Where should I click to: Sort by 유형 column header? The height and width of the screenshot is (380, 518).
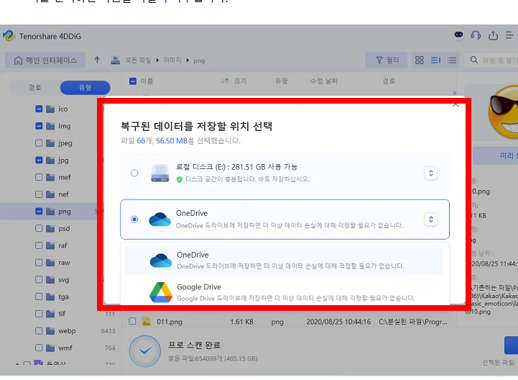point(282,81)
